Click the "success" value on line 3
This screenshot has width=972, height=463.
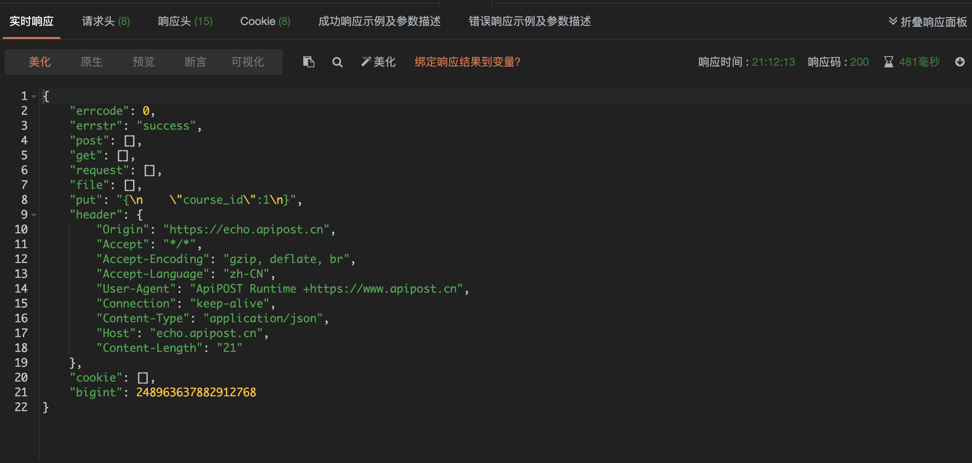(x=166, y=126)
